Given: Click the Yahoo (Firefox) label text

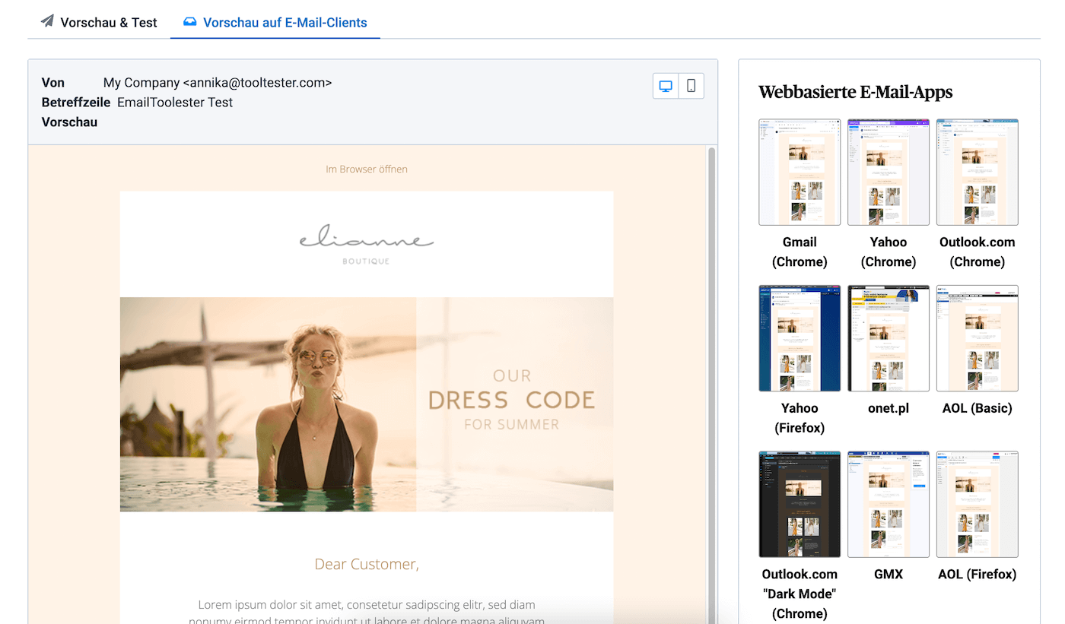Looking at the screenshot, I should (800, 418).
